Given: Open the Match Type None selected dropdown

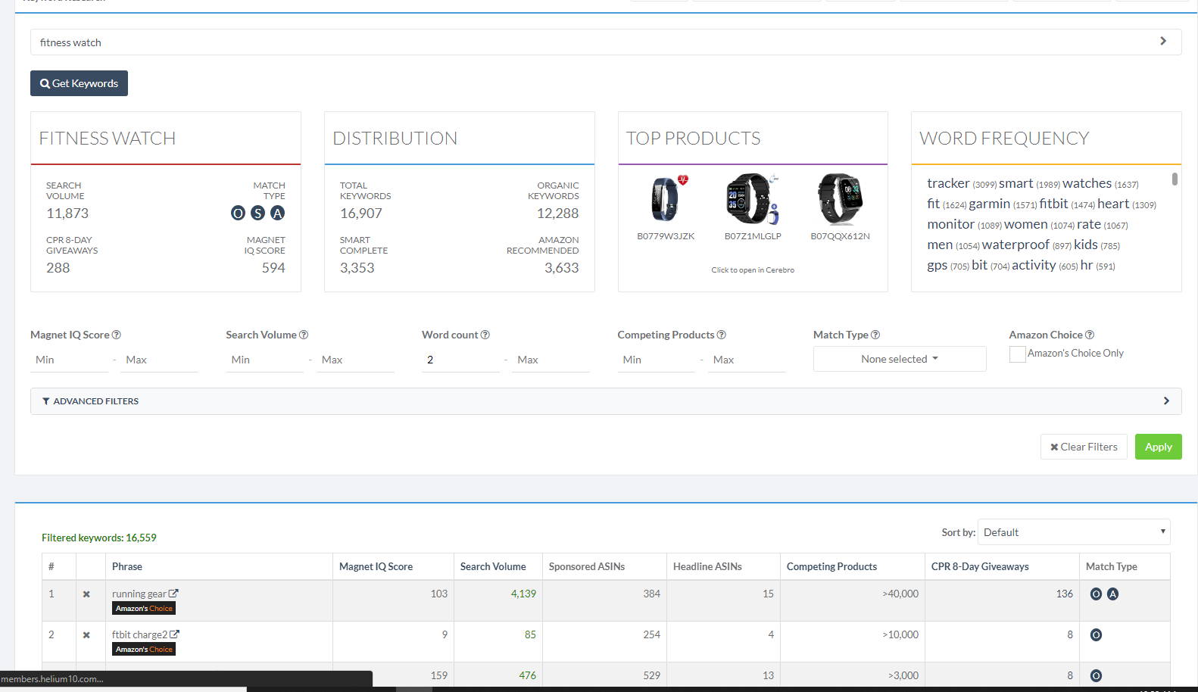Looking at the screenshot, I should pos(899,359).
